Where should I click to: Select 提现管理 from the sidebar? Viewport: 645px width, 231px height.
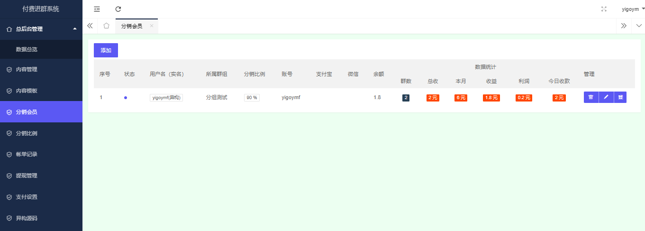pos(27,176)
